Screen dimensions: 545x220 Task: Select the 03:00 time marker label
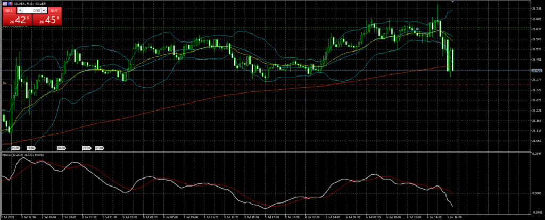(99, 148)
